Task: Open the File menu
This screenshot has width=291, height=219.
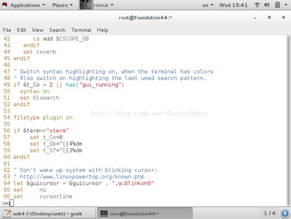Action: pos(7,30)
